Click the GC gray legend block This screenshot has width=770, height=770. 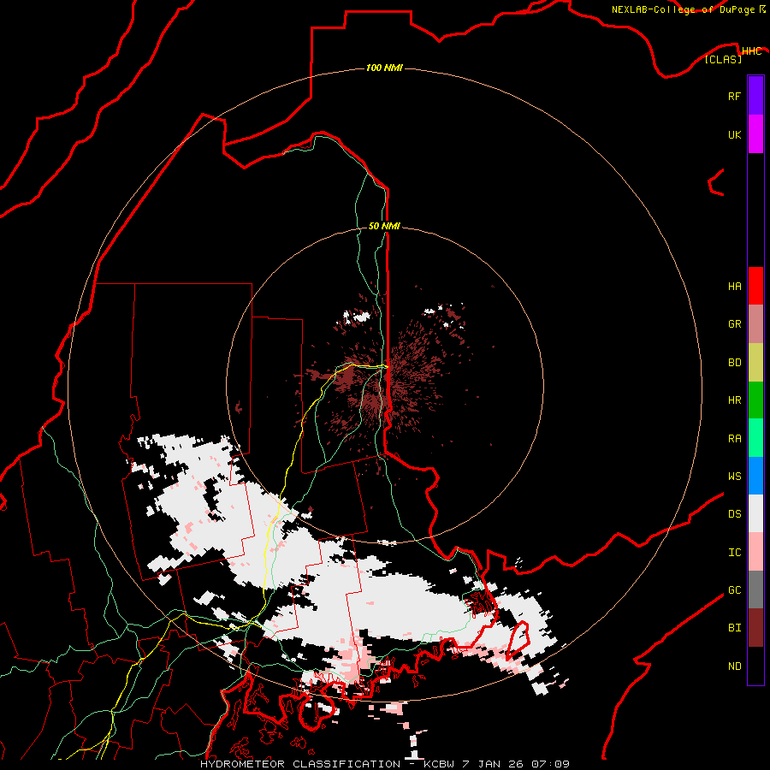tap(755, 589)
